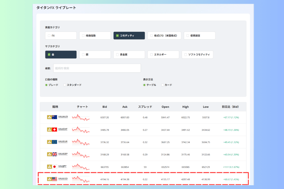
Task: Open the XAUCHF symbol link
Action: click(63, 129)
